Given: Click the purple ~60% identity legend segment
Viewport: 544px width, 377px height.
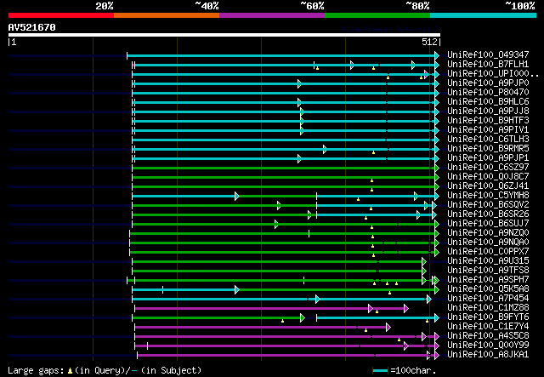Looking at the screenshot, I should click(272, 15).
